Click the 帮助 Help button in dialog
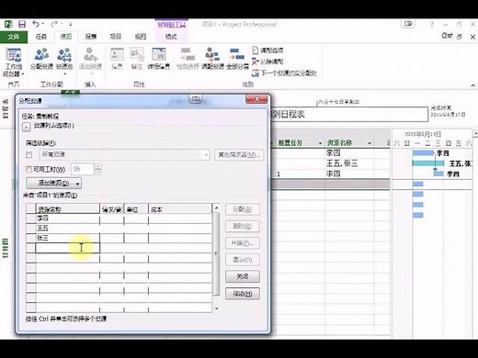This screenshot has width=478, height=358. tap(243, 294)
